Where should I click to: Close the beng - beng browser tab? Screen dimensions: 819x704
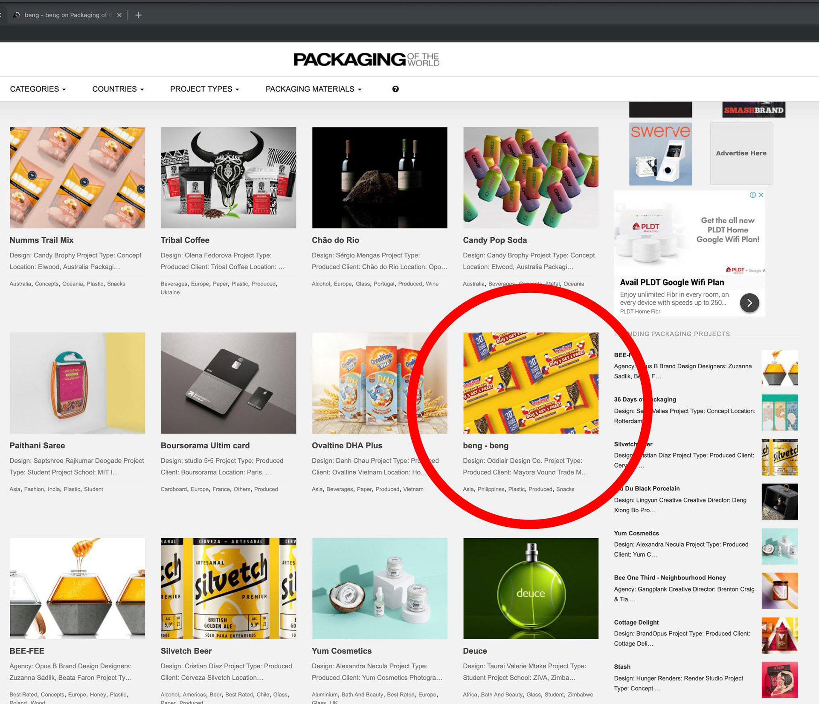(119, 15)
